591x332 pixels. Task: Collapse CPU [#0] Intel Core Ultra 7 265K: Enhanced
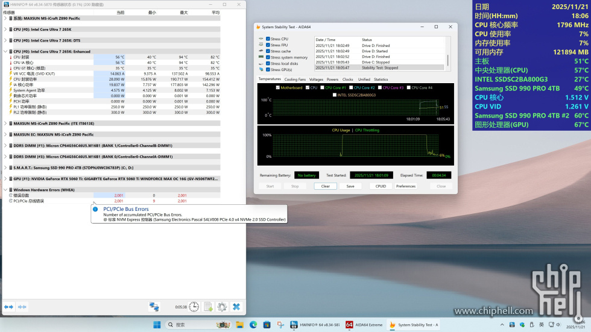[x=5, y=52]
